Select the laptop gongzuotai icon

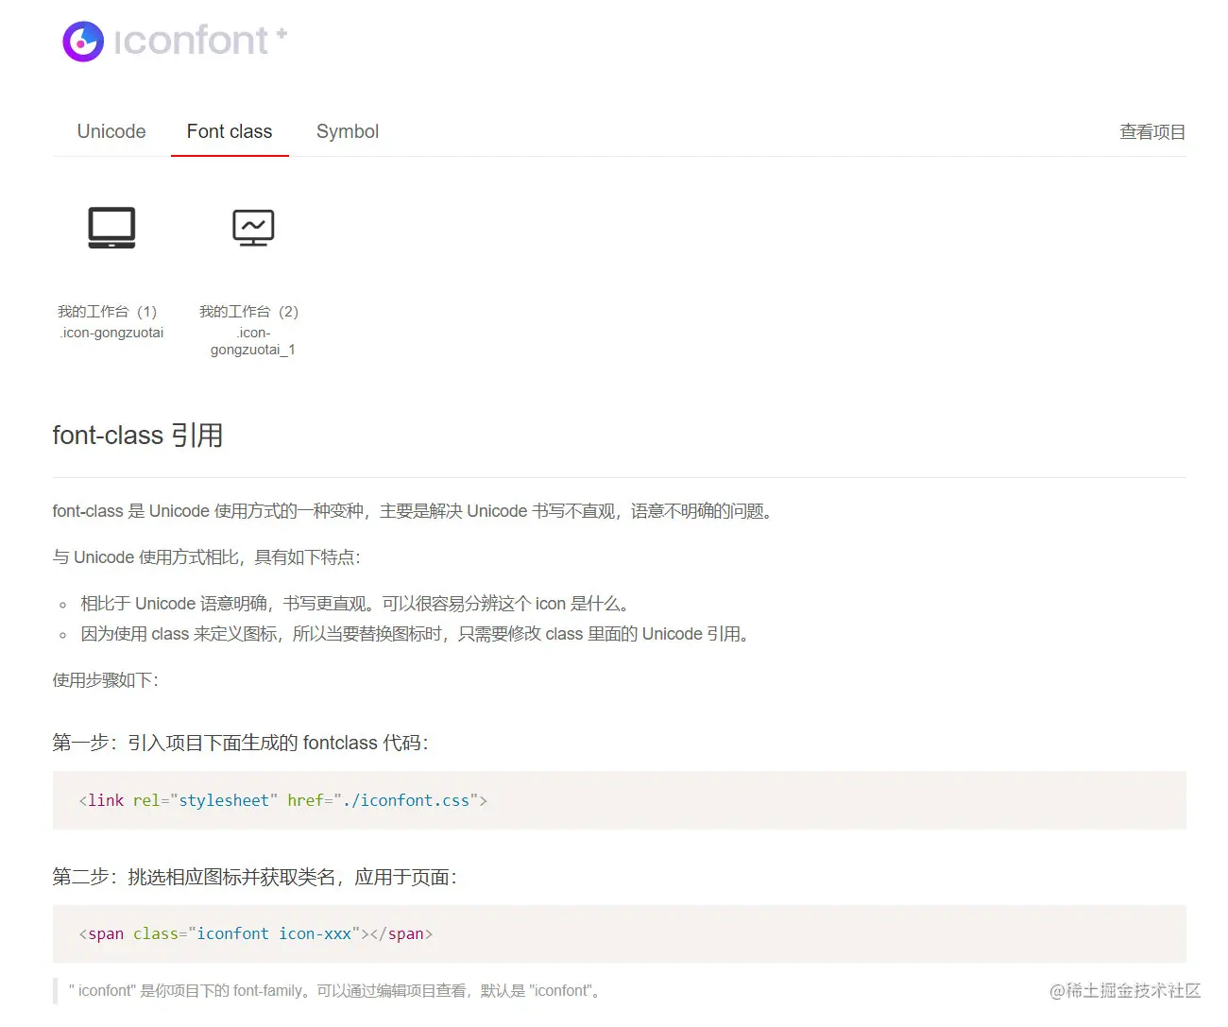(x=111, y=228)
